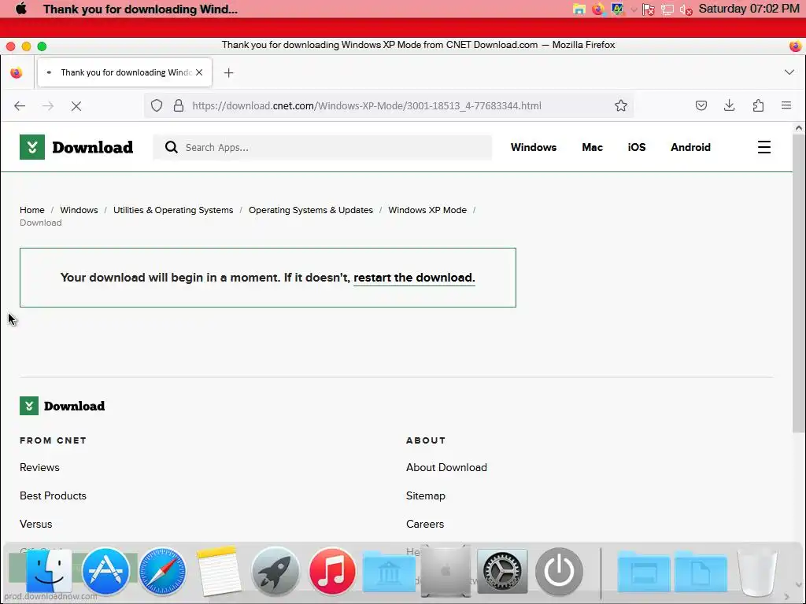
Task: Click restart the download link
Action: point(414,278)
